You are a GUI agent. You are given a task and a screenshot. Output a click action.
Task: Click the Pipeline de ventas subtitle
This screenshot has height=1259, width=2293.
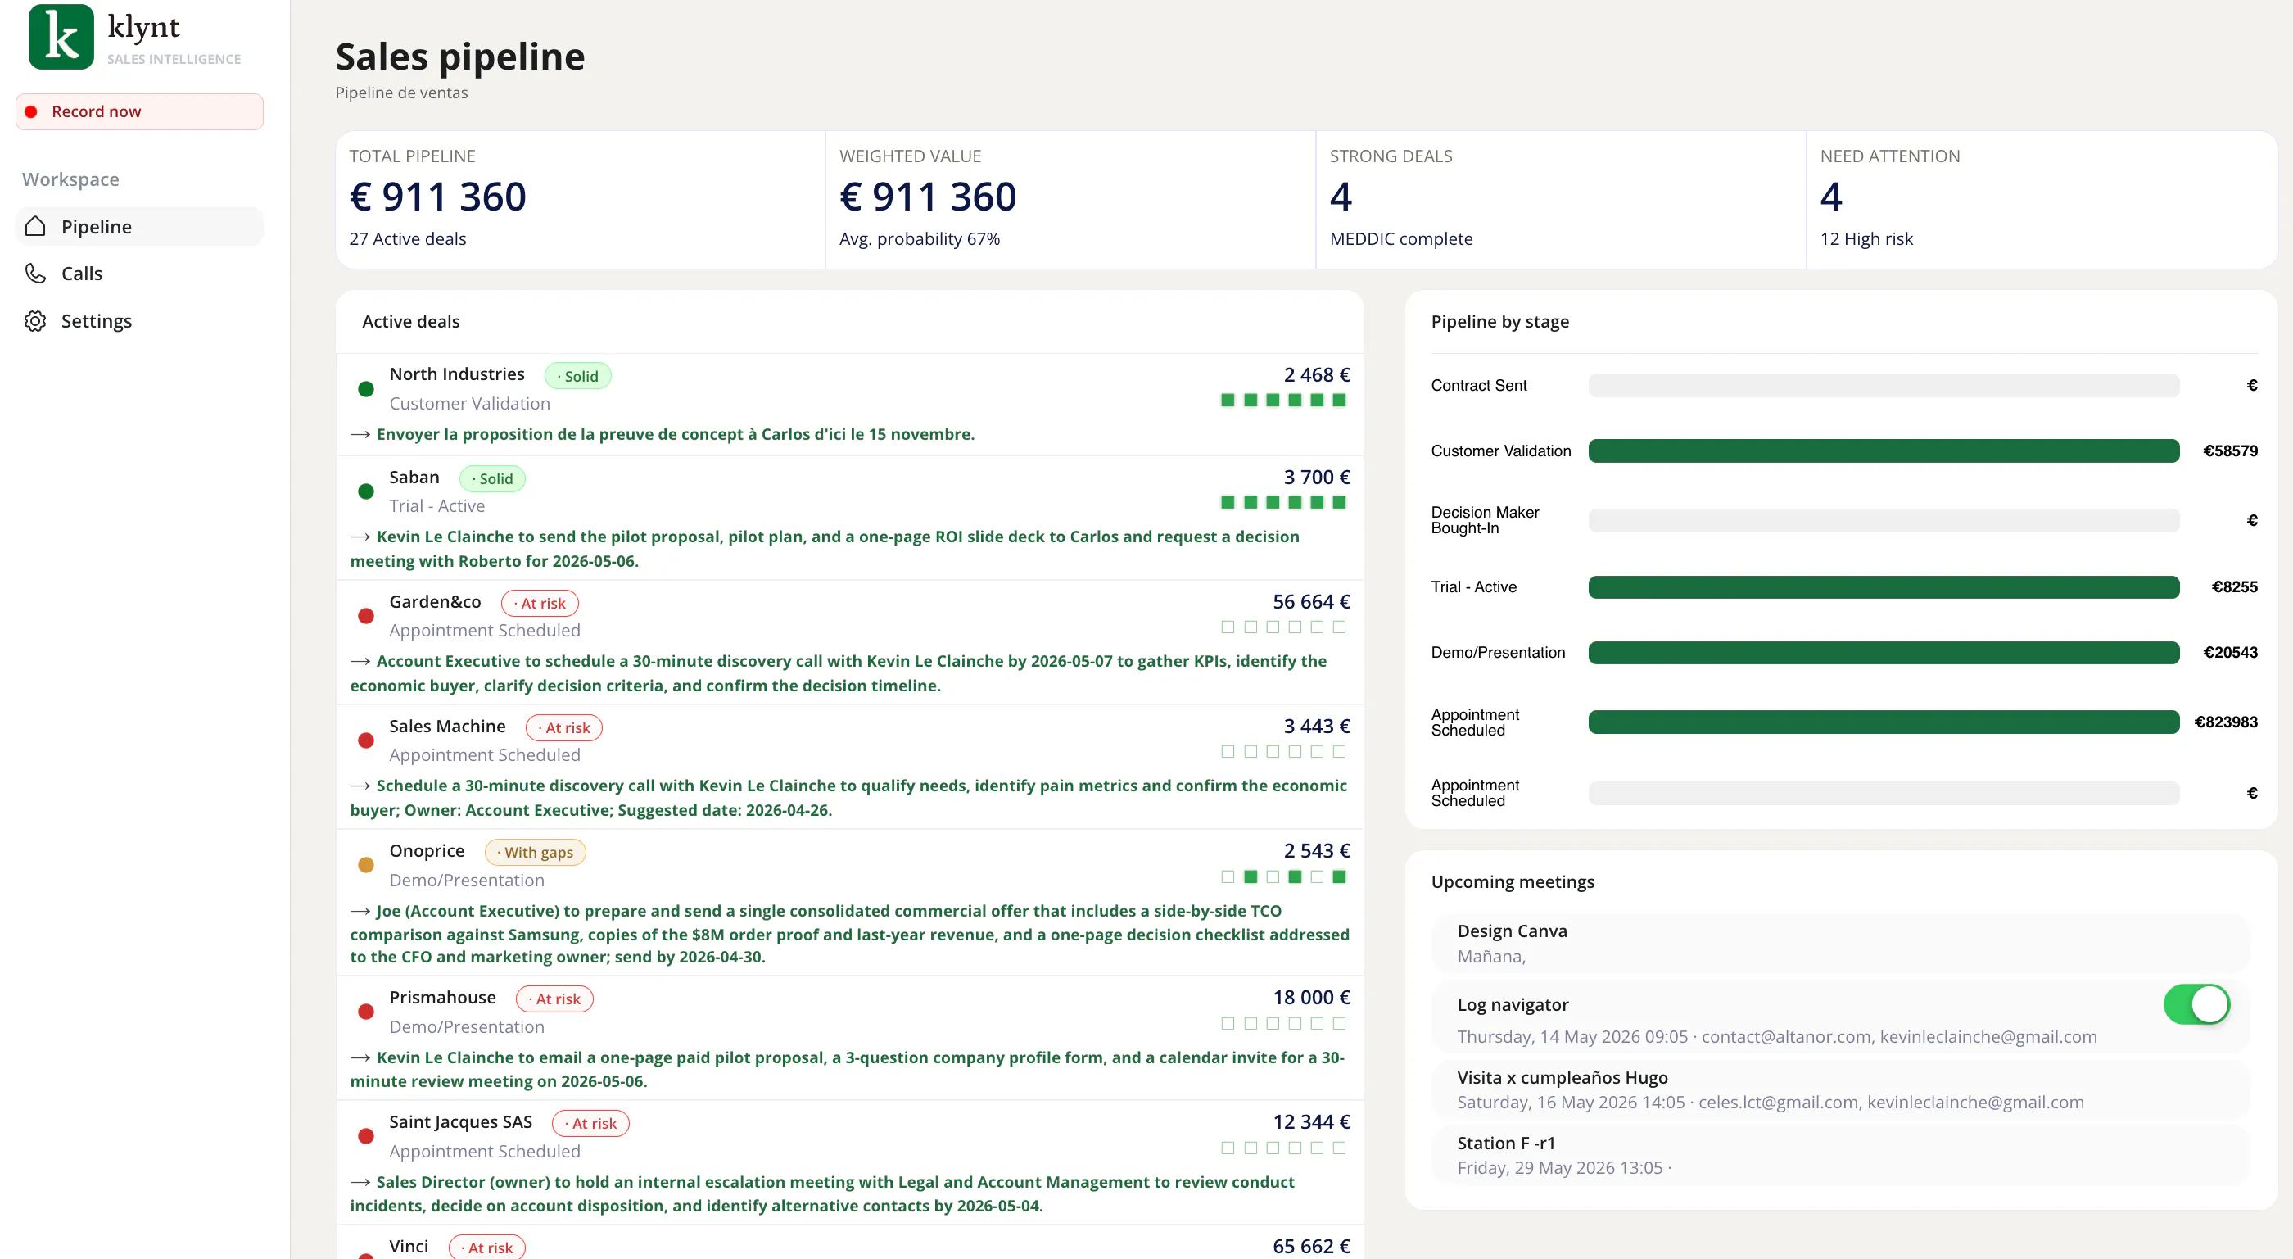pyautogui.click(x=401, y=93)
